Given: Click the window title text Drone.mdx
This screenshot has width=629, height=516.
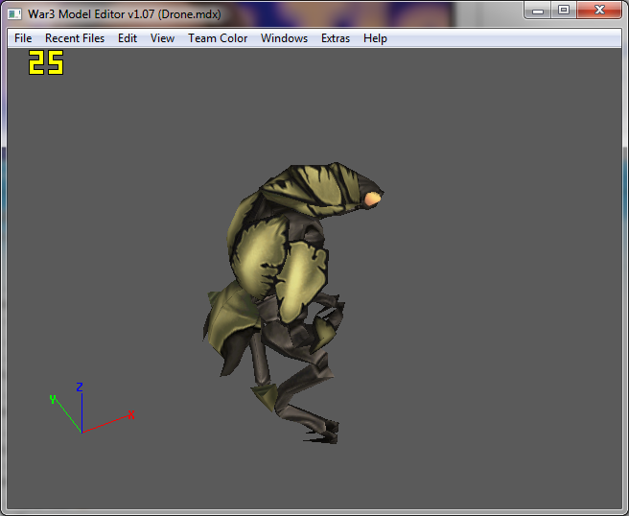Looking at the screenshot, I should (189, 14).
